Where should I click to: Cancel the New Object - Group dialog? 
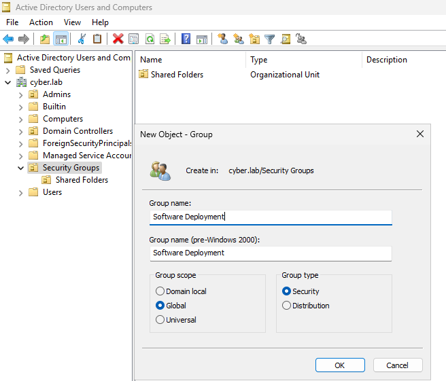click(397, 365)
